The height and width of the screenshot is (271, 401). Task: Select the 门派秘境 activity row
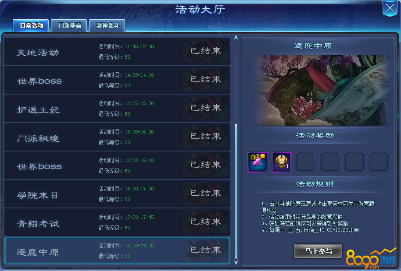[x=118, y=137]
